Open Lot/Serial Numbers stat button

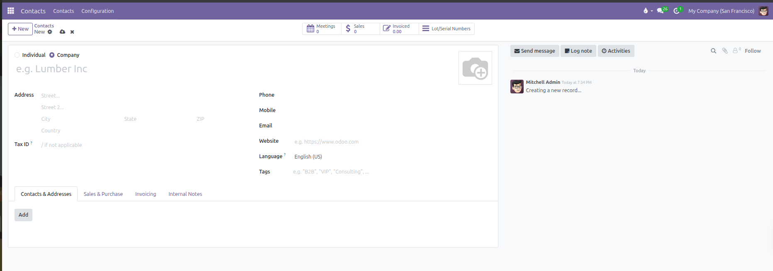pos(446,29)
